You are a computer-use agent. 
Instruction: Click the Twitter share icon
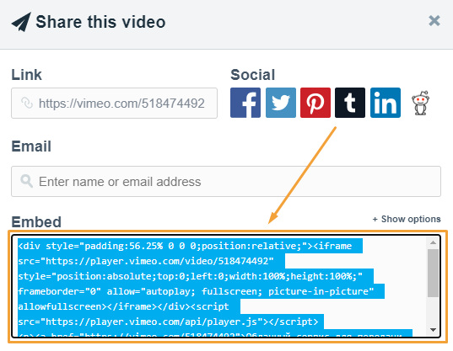click(x=281, y=103)
